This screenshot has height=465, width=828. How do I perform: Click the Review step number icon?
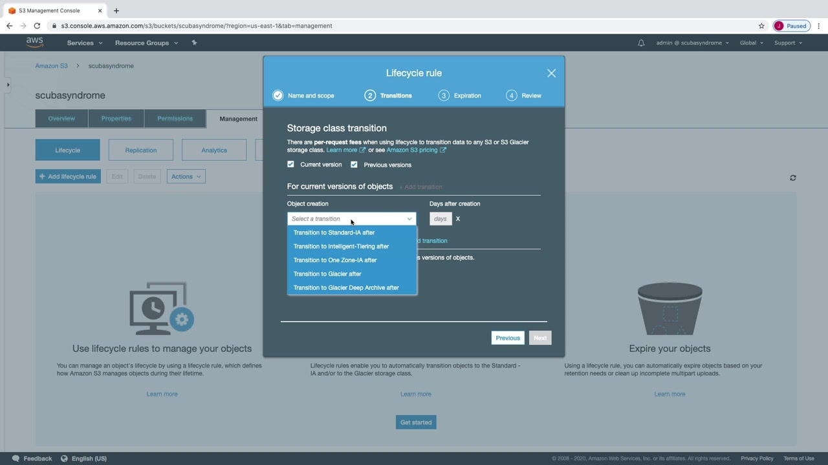tap(512, 96)
